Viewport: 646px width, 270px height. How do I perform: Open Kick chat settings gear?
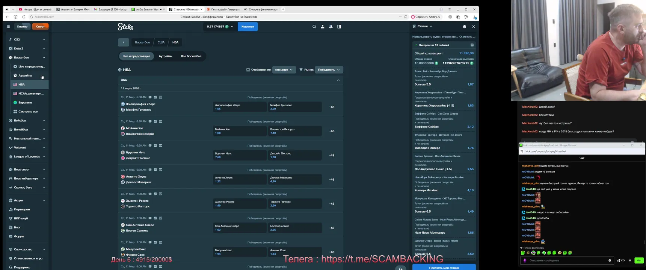pos(630,260)
